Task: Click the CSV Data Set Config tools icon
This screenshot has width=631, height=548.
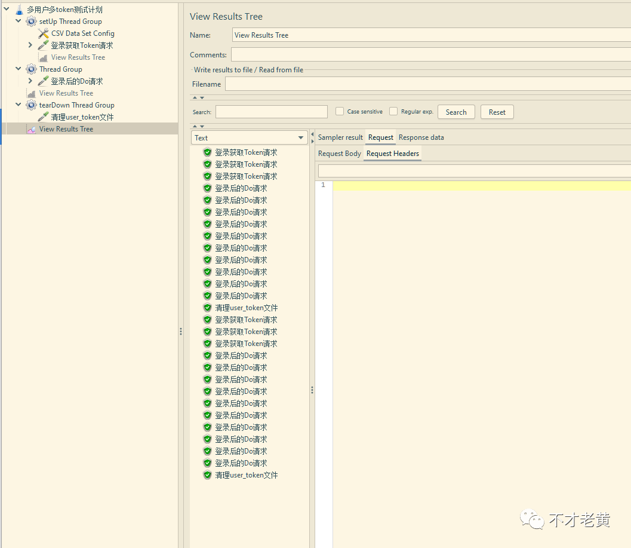Action: (43, 33)
